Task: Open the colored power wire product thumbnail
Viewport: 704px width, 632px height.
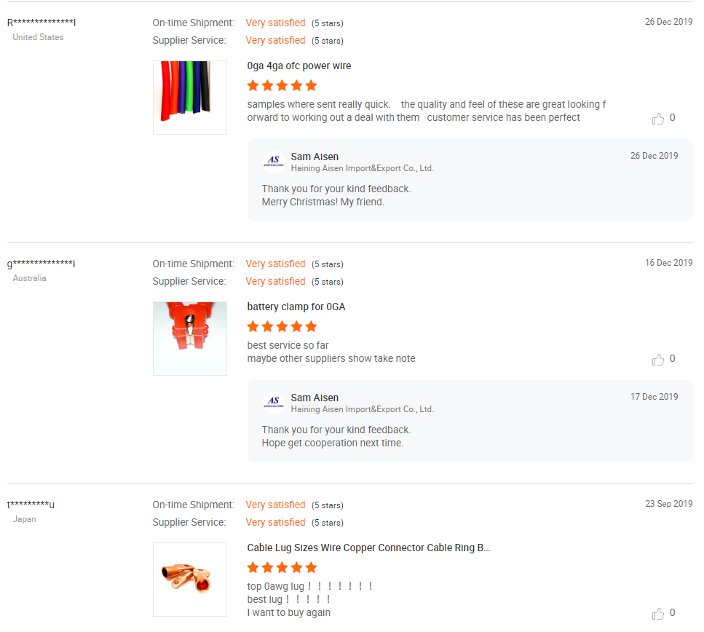Action: pyautogui.click(x=190, y=98)
